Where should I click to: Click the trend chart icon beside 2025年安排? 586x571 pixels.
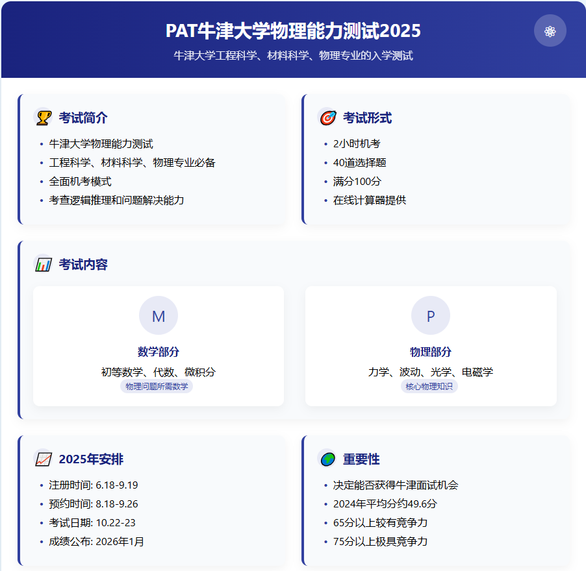click(43, 459)
